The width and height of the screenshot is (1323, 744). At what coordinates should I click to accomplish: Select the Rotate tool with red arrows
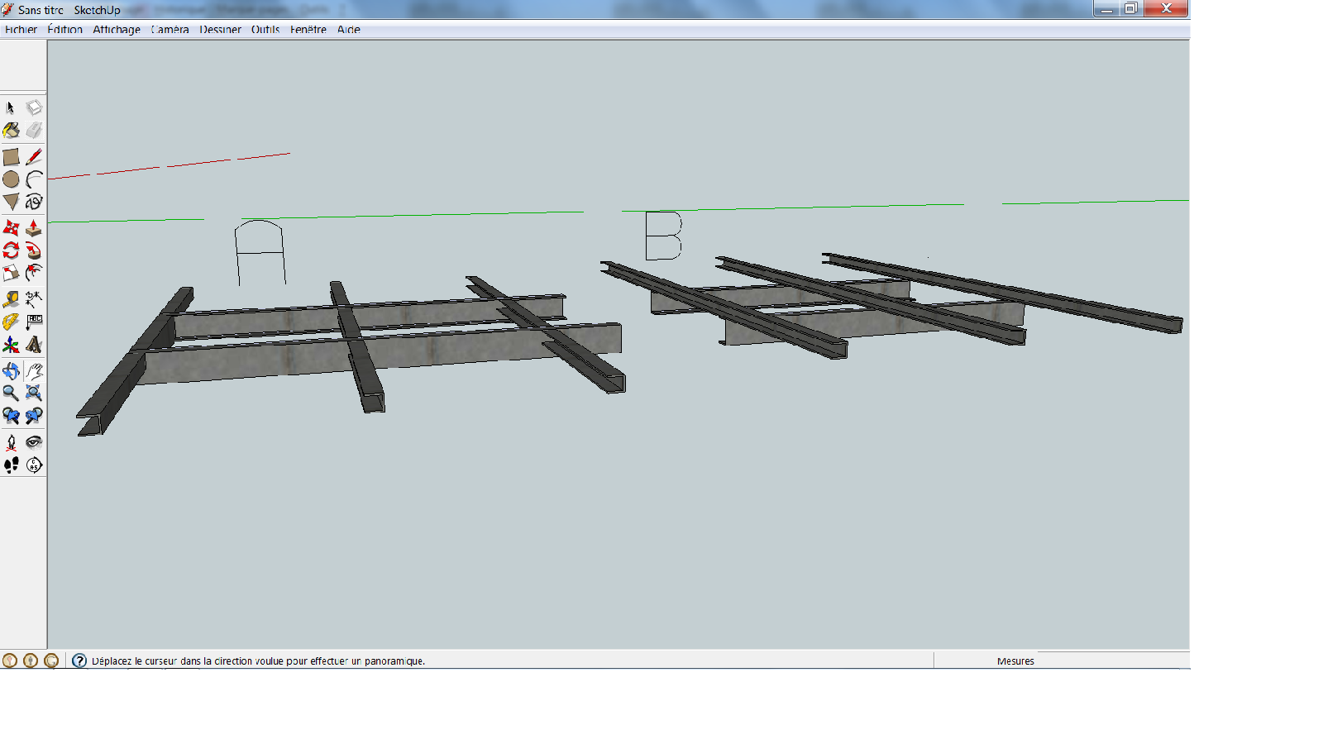(x=11, y=250)
